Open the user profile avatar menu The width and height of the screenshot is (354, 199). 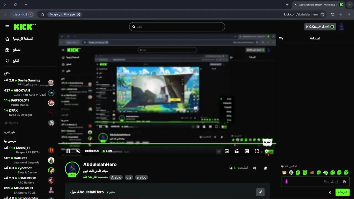(342, 27)
